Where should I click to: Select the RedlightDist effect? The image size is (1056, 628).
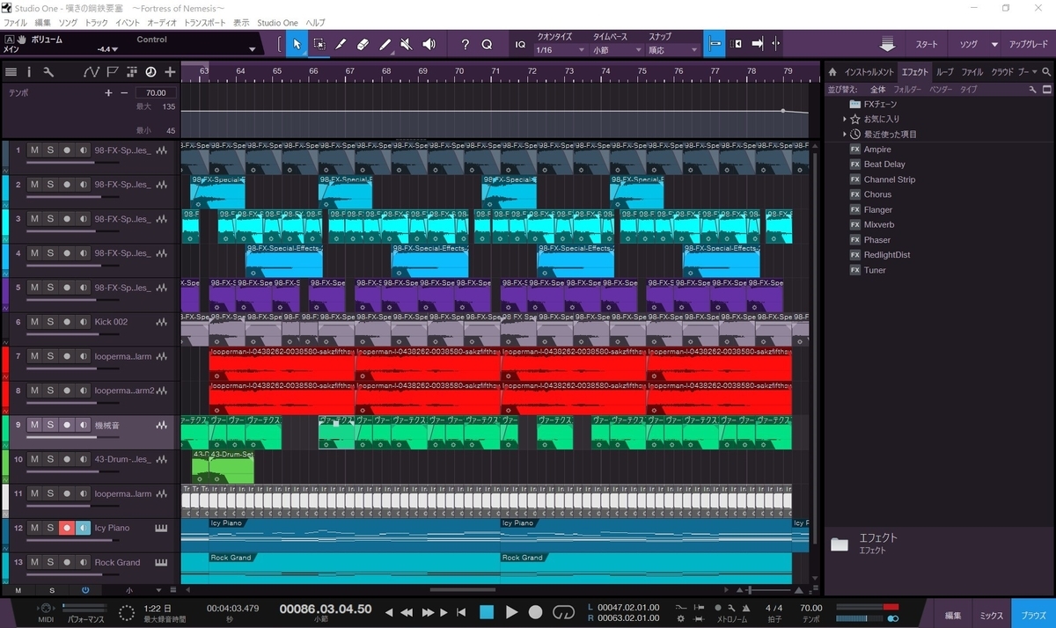(887, 255)
